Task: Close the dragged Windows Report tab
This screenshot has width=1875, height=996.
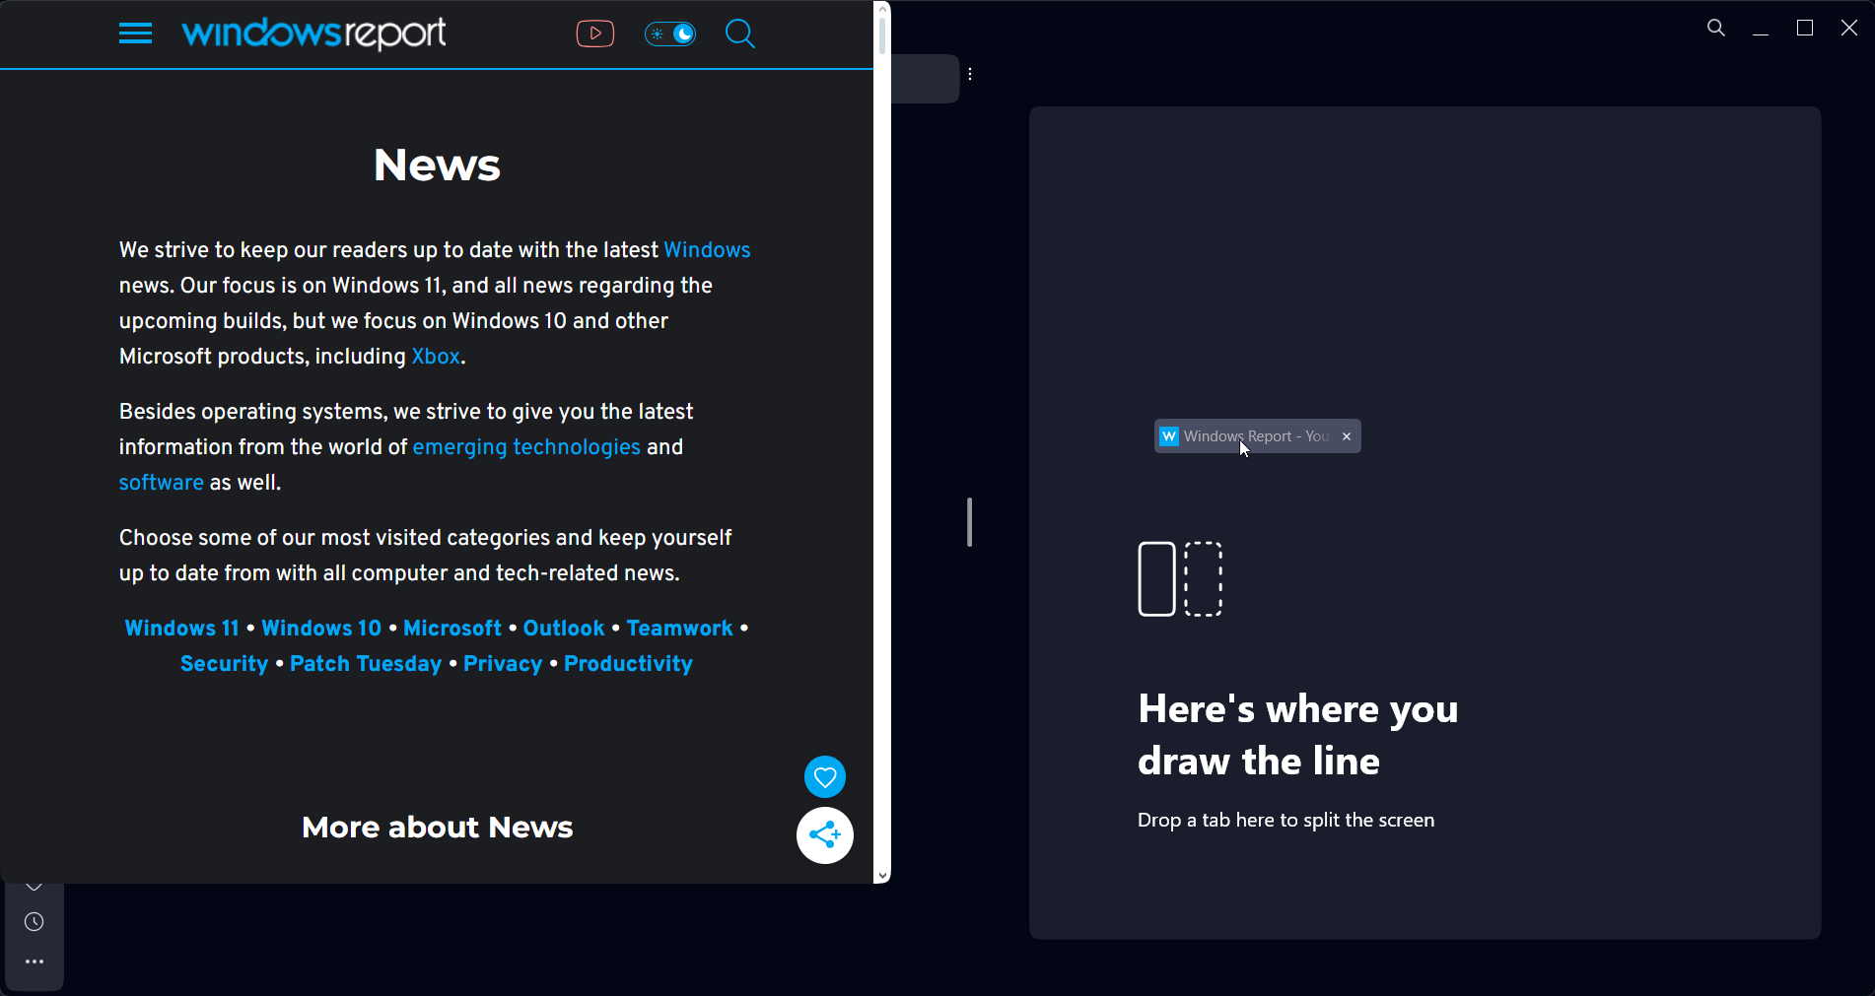Action: (1347, 436)
